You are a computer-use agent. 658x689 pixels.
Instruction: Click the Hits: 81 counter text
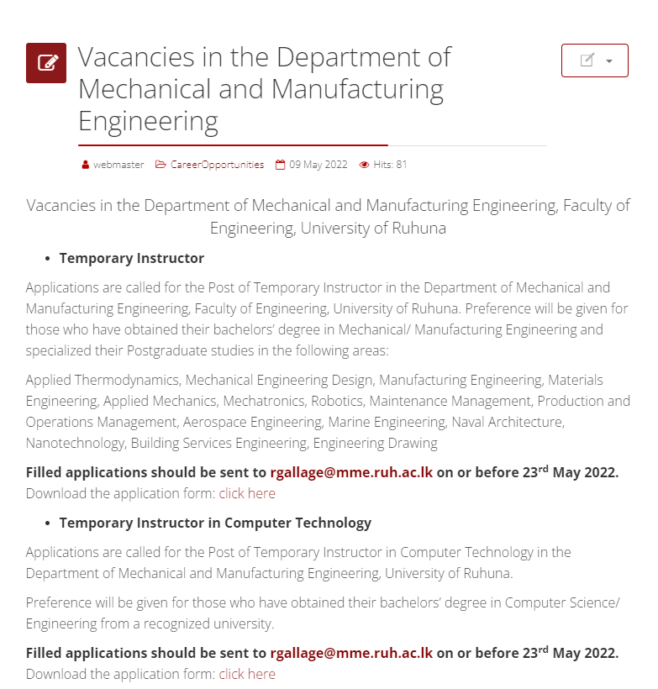pyautogui.click(x=390, y=165)
